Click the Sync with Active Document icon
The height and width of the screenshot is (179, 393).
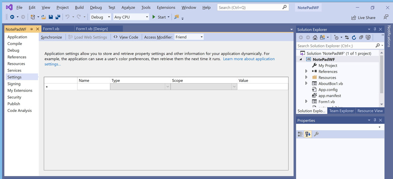tap(347, 37)
